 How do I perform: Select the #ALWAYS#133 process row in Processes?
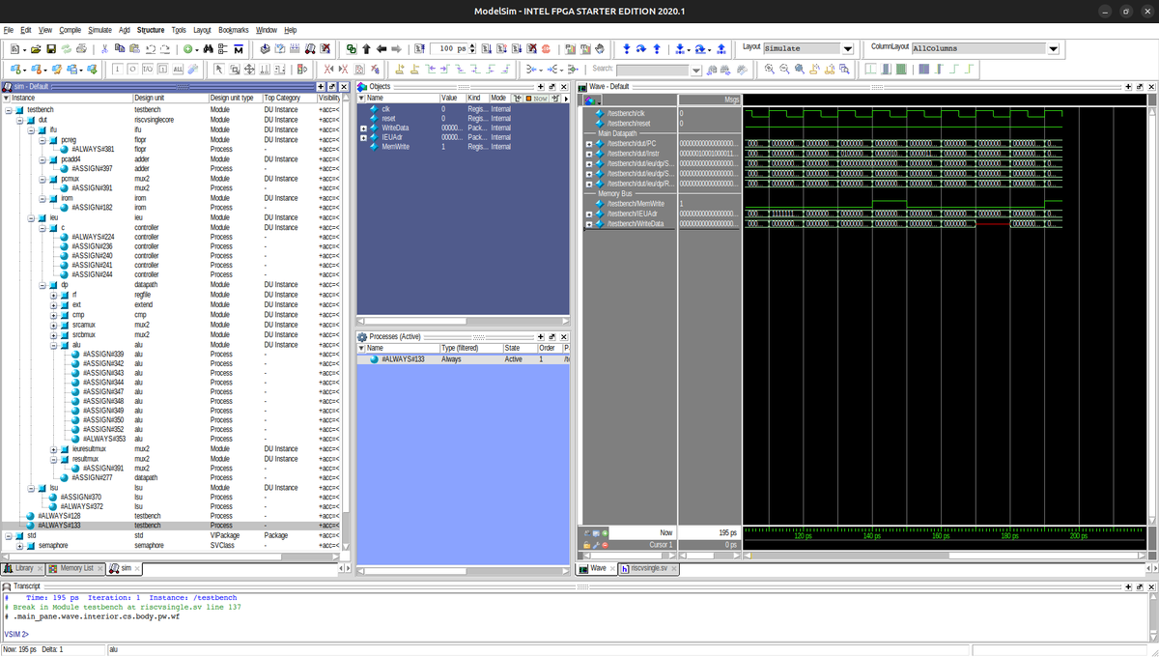[464, 359]
